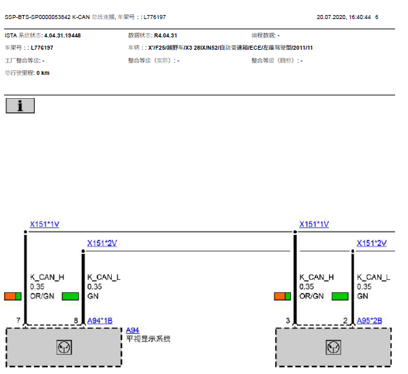408x374 pixels.
Task: Click the OR/GN wire color text near A95
Action: 311,296
